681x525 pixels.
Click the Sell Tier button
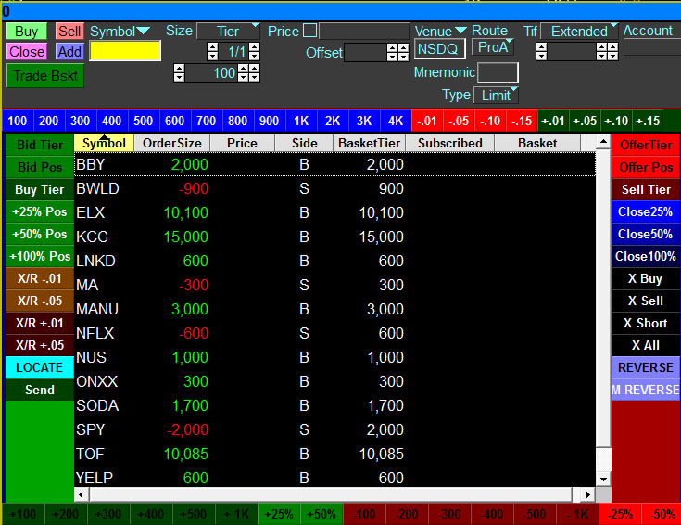click(646, 189)
